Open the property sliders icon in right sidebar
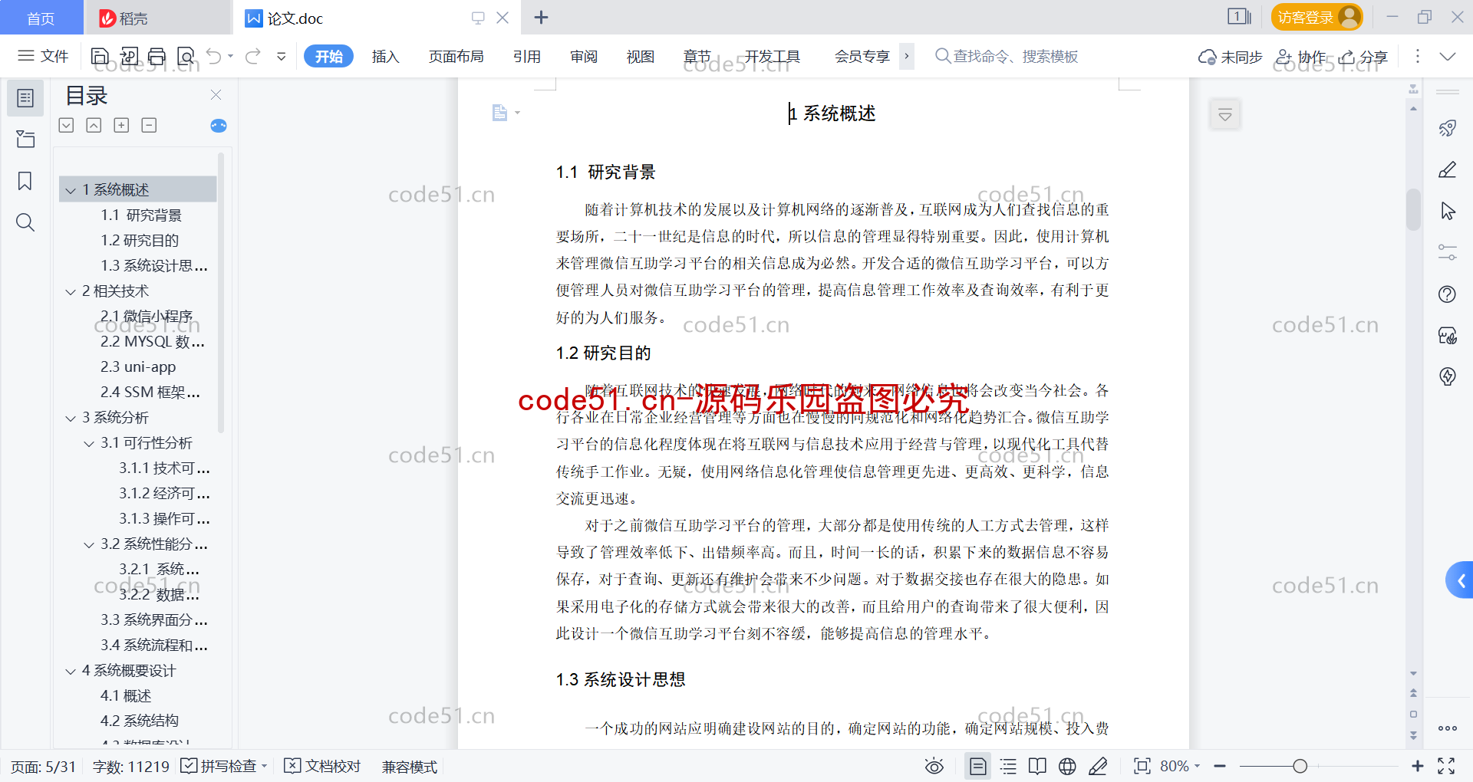The image size is (1473, 782). pyautogui.click(x=1448, y=252)
